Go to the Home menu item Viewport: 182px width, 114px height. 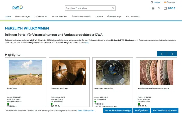click(8, 16)
